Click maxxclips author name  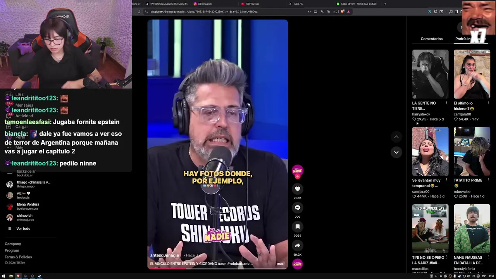click(x=420, y=269)
